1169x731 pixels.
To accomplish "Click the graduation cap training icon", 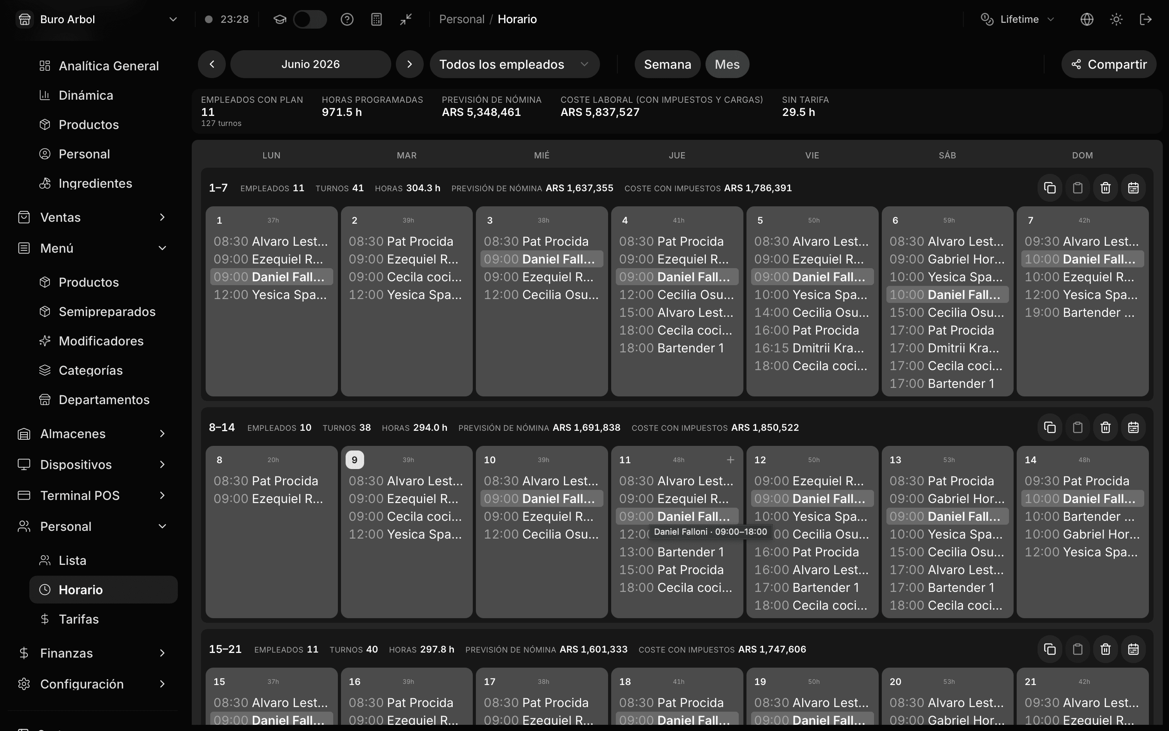I will coord(279,19).
